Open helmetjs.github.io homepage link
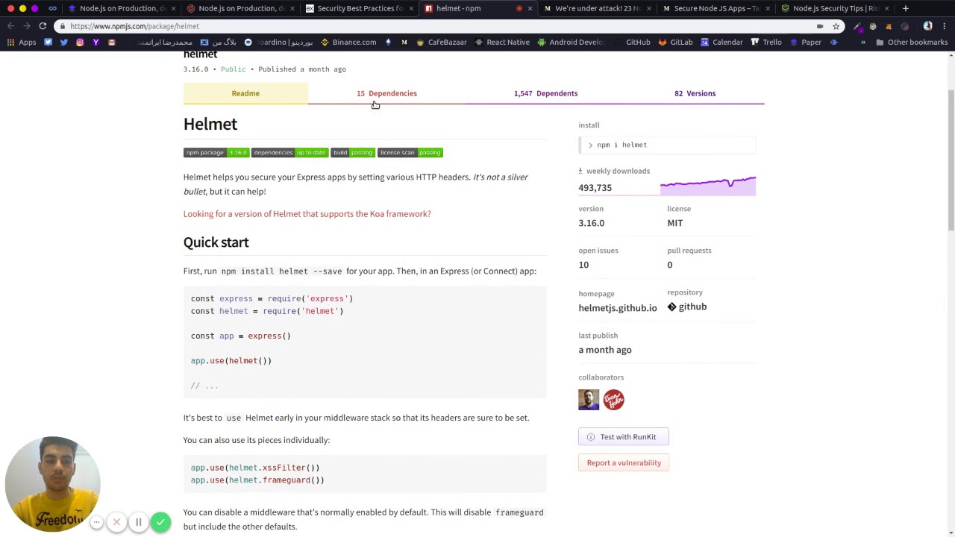This screenshot has height=537, width=955. coord(618,308)
